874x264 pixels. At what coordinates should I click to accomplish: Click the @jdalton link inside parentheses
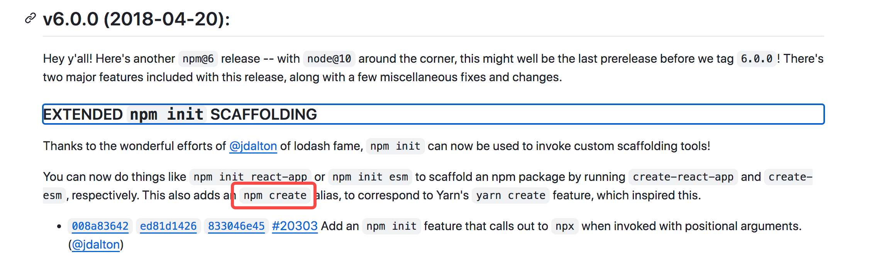96,245
